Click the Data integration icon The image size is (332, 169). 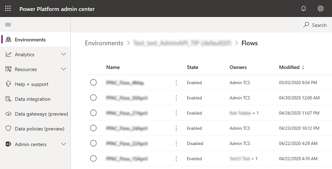point(8,99)
